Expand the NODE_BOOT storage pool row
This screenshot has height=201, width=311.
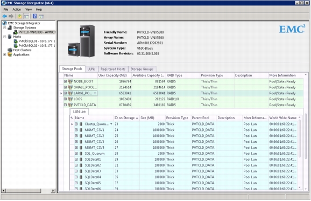pyautogui.click(x=65, y=81)
